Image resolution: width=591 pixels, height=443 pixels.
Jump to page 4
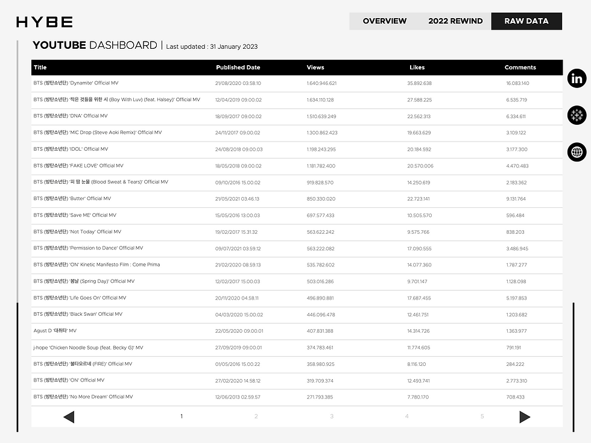click(406, 416)
